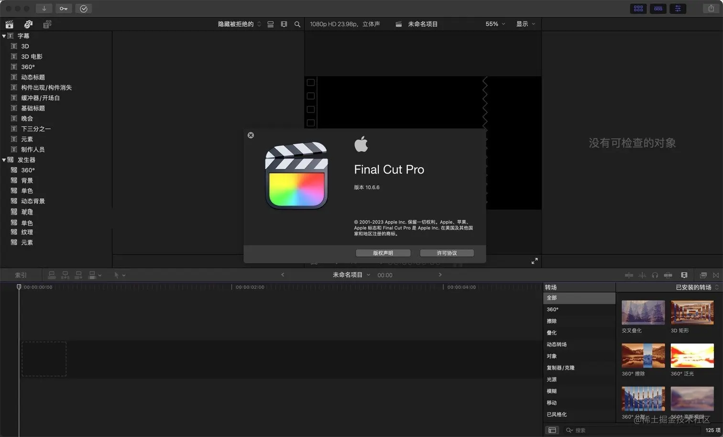The image size is (723, 437).
Task: Select 全部 transitions category
Action: (579, 298)
